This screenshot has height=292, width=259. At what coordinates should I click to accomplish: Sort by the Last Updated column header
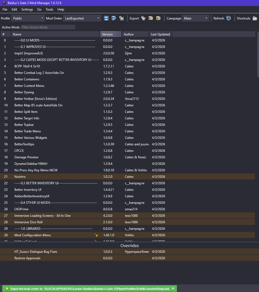[160, 34]
